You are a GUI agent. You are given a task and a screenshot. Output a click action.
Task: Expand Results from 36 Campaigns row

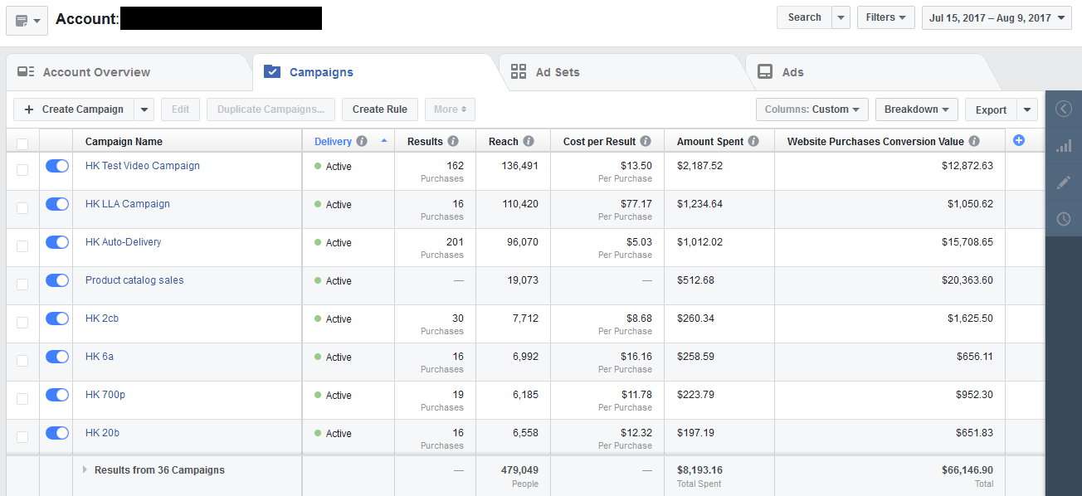(x=85, y=470)
